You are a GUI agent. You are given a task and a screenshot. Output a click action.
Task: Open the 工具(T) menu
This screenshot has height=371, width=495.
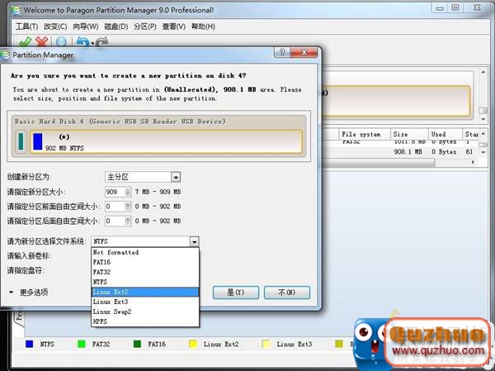pos(26,26)
